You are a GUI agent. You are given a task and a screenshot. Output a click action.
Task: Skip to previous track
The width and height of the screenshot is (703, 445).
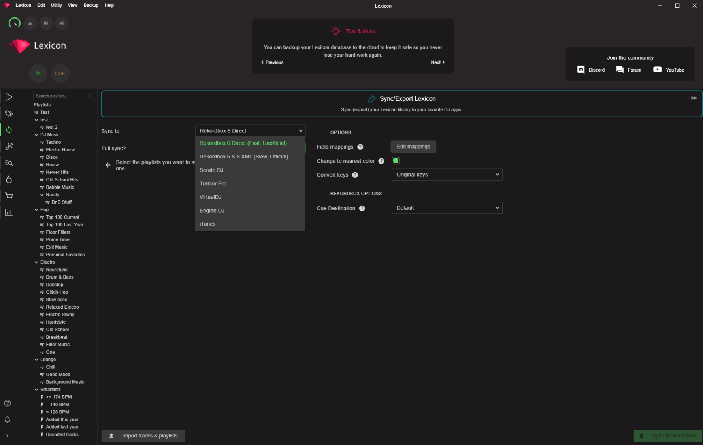pos(46,23)
